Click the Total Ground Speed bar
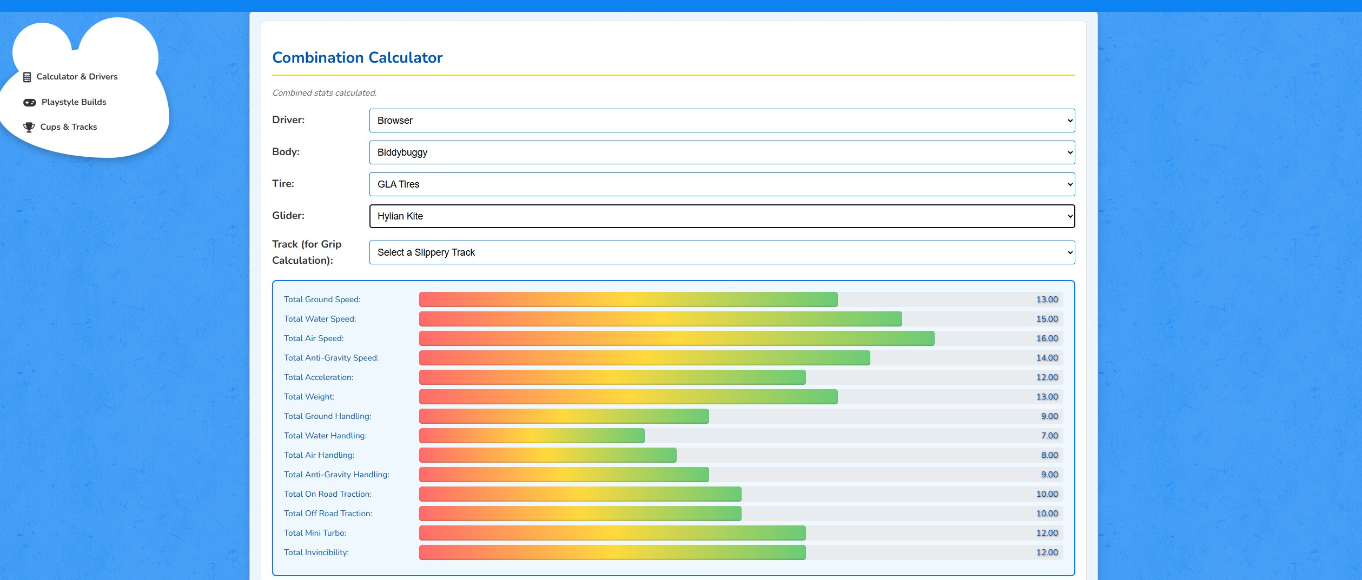Screen dimensions: 1362x580 click(628, 299)
